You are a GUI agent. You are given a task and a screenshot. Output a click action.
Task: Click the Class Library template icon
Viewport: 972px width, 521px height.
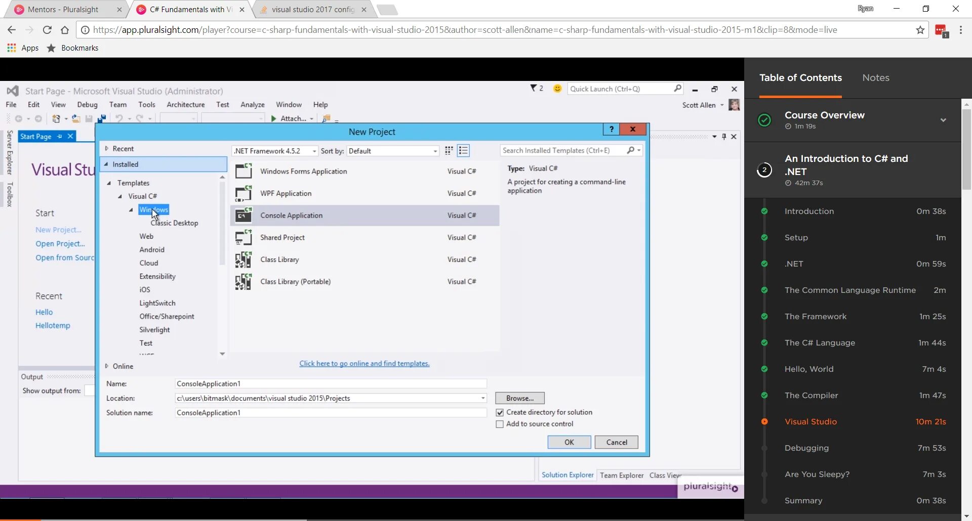pyautogui.click(x=244, y=259)
